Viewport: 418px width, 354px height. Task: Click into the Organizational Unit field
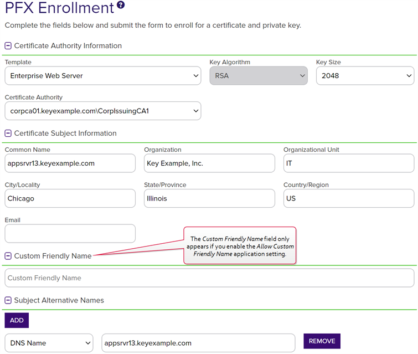point(349,163)
